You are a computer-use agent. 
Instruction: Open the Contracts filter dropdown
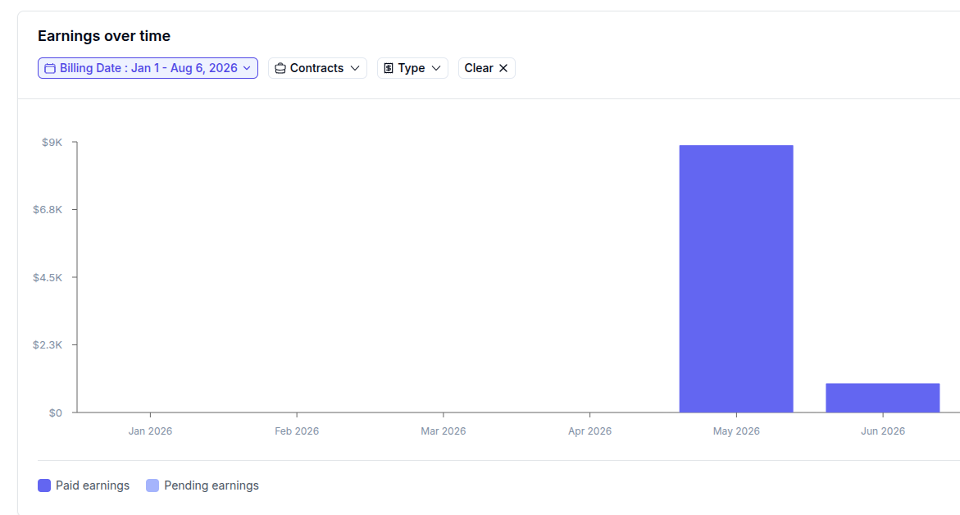click(x=317, y=68)
